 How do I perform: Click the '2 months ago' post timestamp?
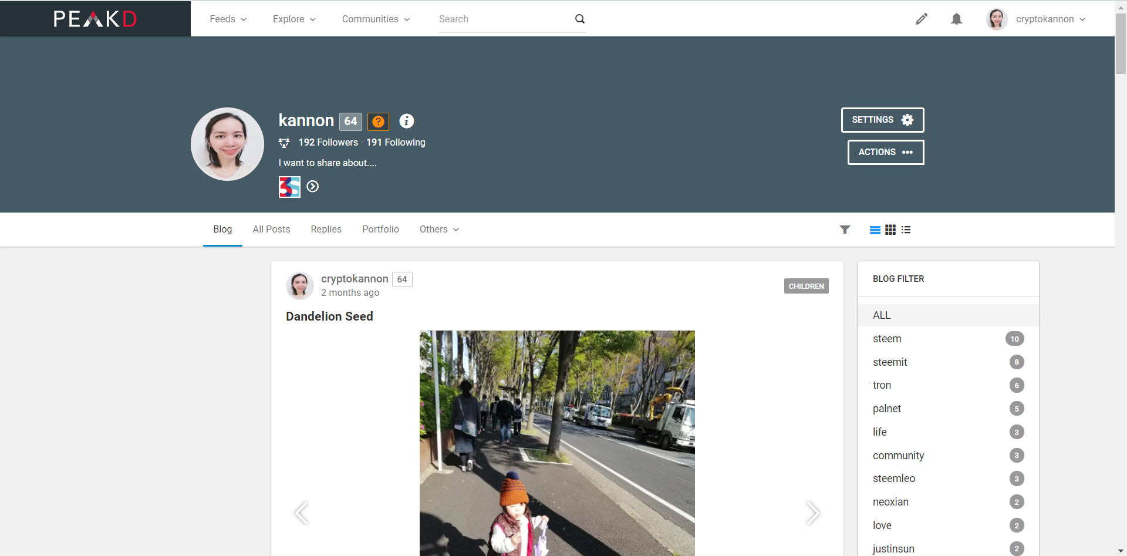pos(350,293)
